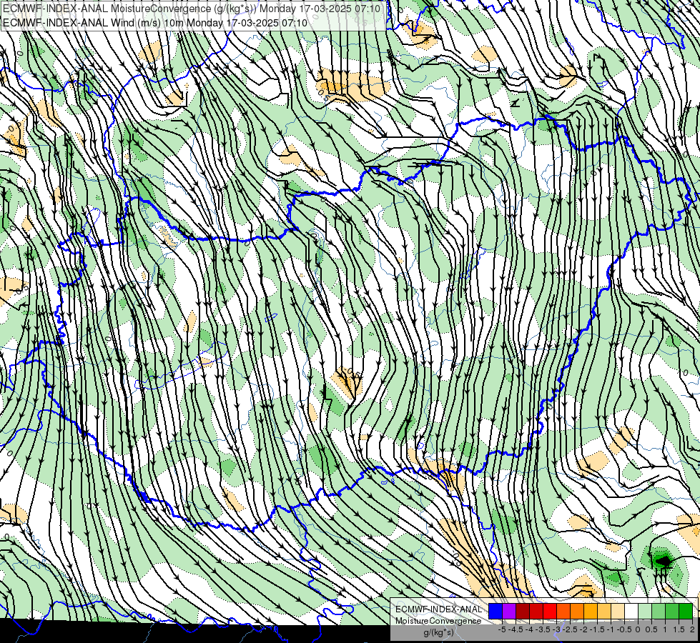Click the -1.5 legend tick value
This screenshot has height=643, width=700.
tap(597, 629)
